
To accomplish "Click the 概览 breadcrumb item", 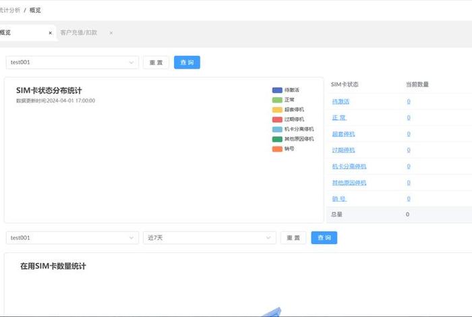I will [35, 10].
